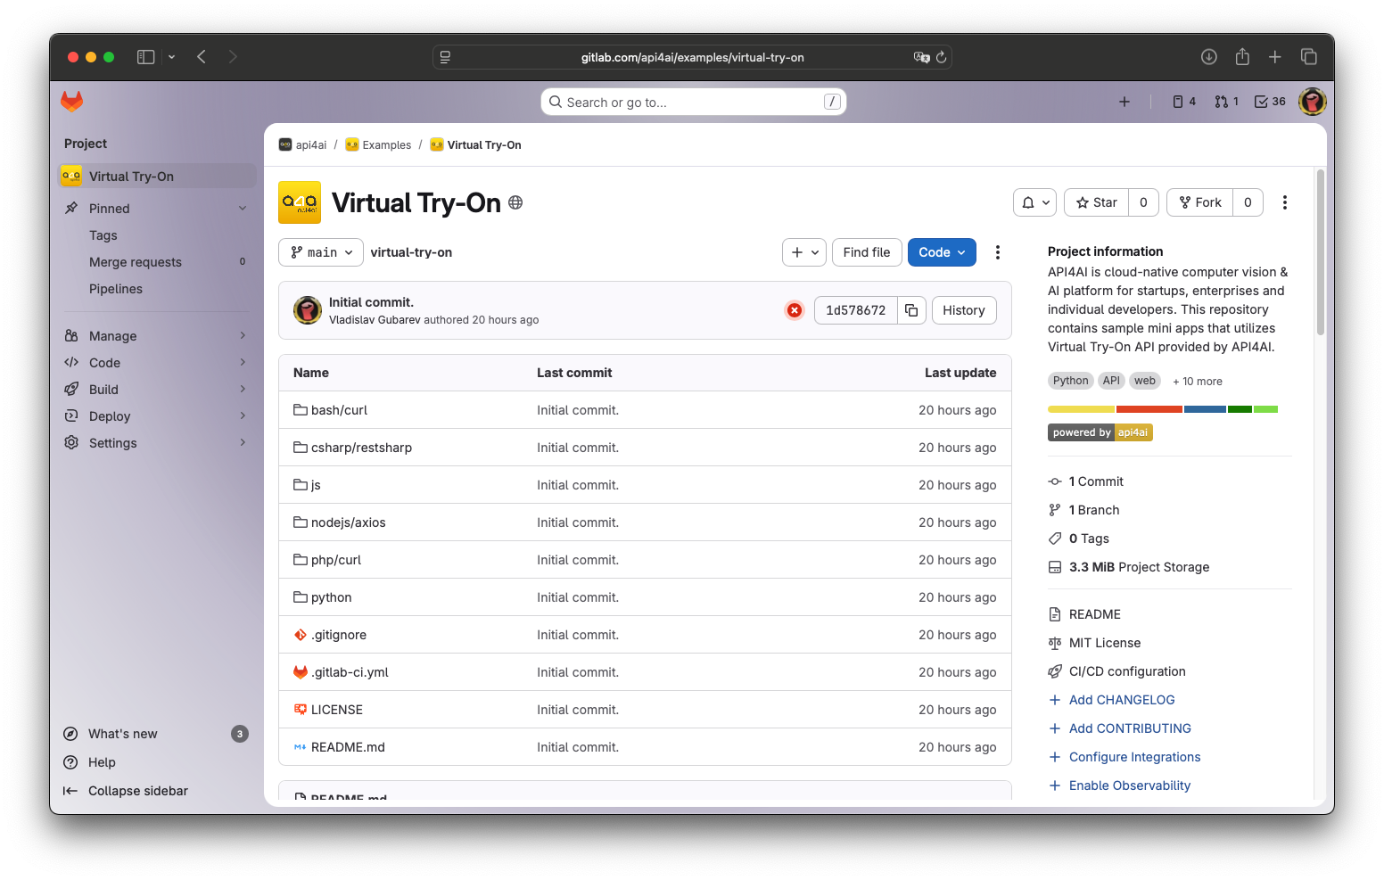Click the translate icon in address bar

pyautogui.click(x=921, y=57)
